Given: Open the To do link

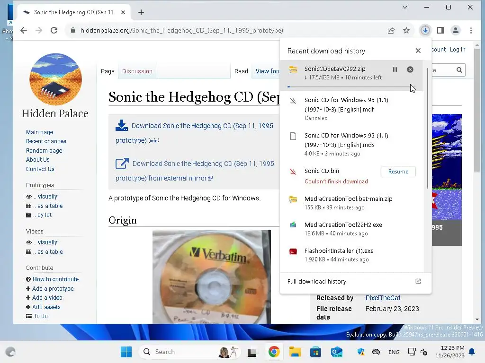Looking at the screenshot, I should [x=41, y=316].
